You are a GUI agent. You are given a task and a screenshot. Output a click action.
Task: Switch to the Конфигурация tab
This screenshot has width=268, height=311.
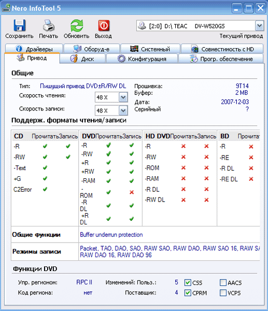click(142, 59)
